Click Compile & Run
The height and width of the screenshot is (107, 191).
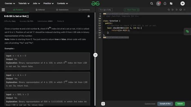tap(165, 104)
